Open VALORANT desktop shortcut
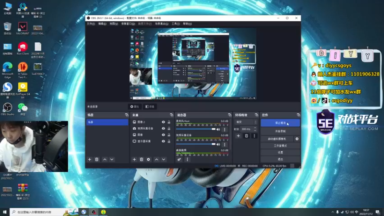Image resolution: width=384 pixels, height=216 pixels. (23, 28)
